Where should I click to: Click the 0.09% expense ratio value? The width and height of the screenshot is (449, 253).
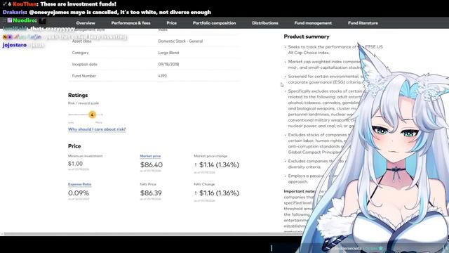coord(79,193)
